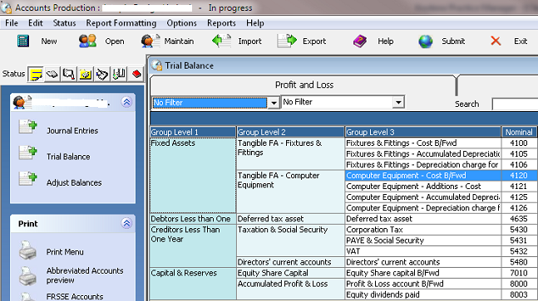Click the client avatar icon in sidebar

(22, 102)
